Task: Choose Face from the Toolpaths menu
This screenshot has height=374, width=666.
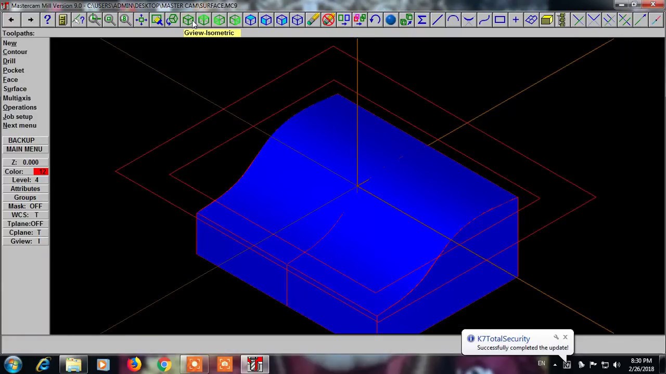Action: tap(10, 79)
